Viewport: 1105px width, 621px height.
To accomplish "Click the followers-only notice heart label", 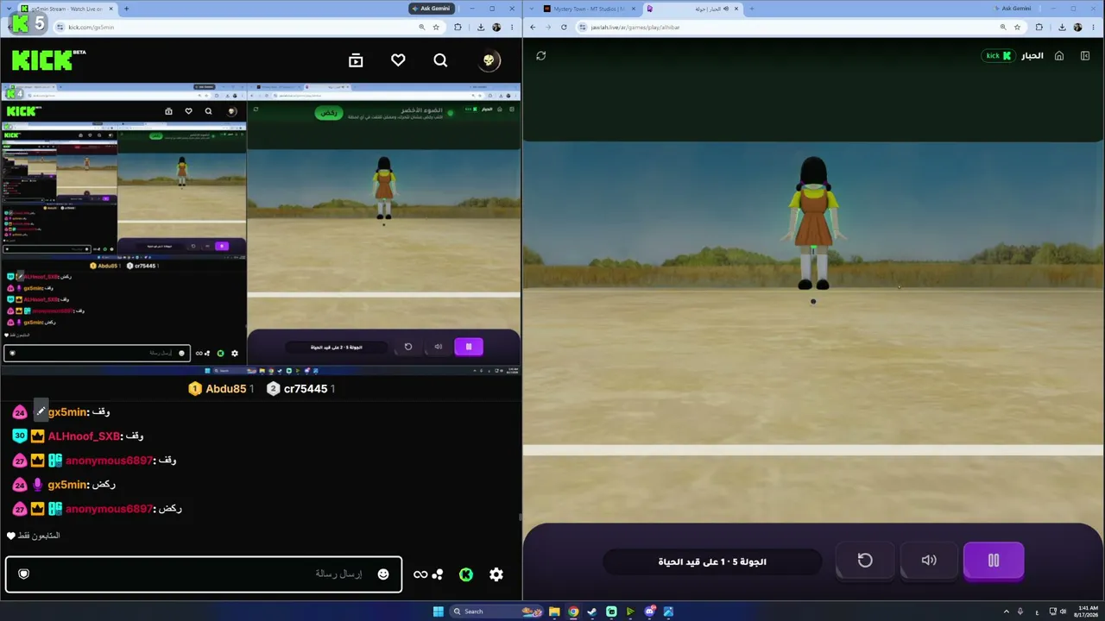I will [x=33, y=536].
